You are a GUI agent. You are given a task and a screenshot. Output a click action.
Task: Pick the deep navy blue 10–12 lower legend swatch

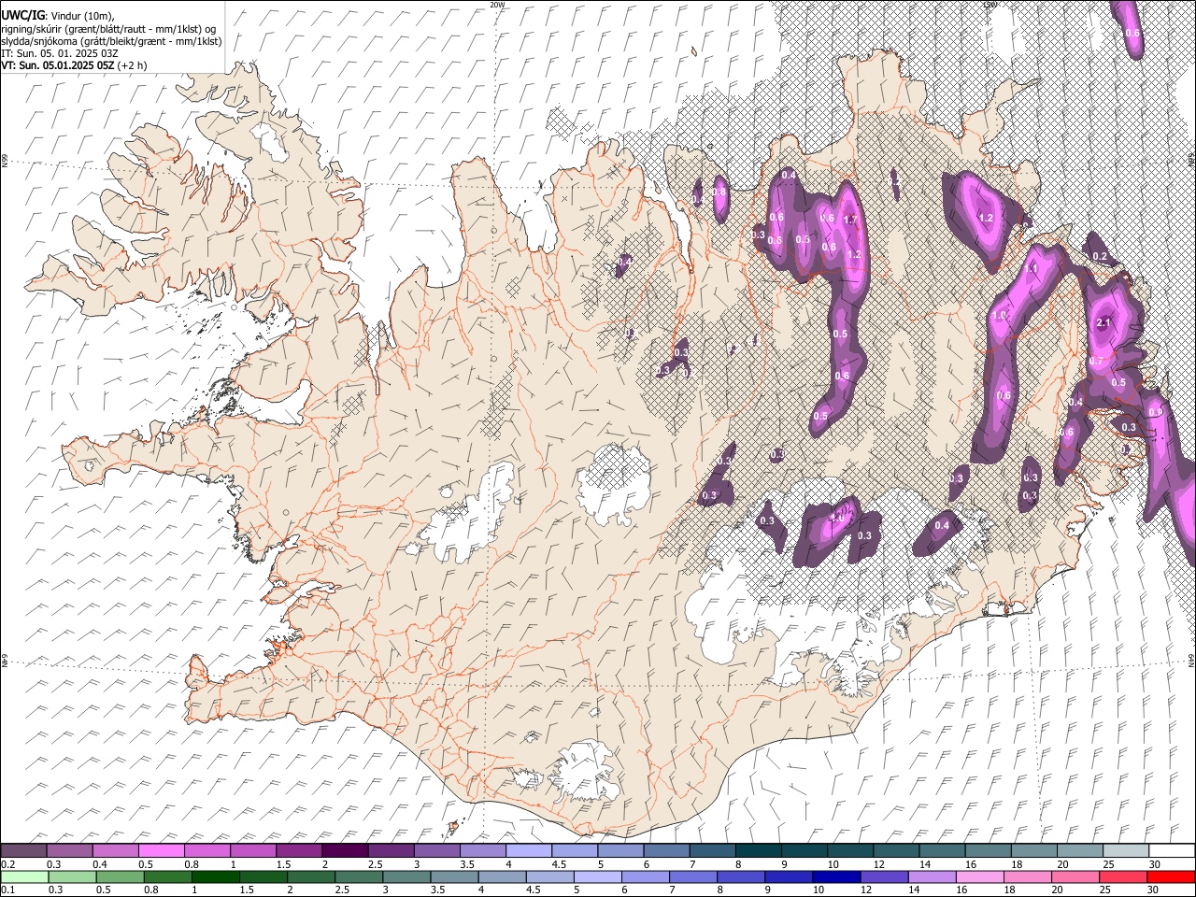pos(836,876)
